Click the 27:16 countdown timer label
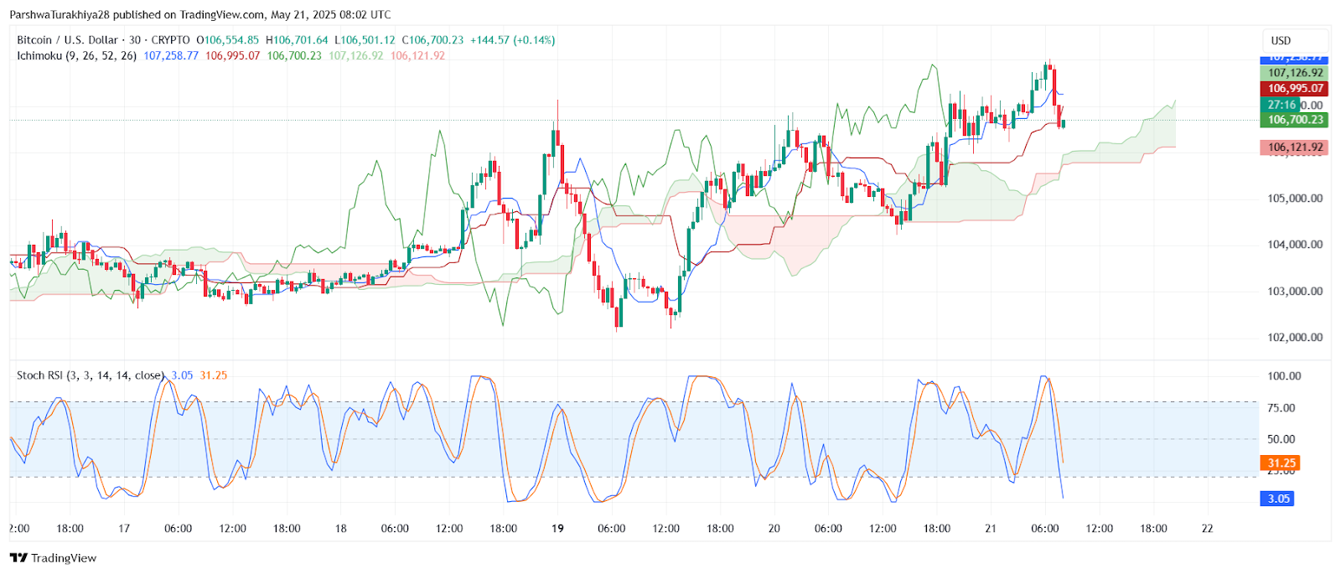Viewport: 1341px width, 574px height. coord(1281,105)
